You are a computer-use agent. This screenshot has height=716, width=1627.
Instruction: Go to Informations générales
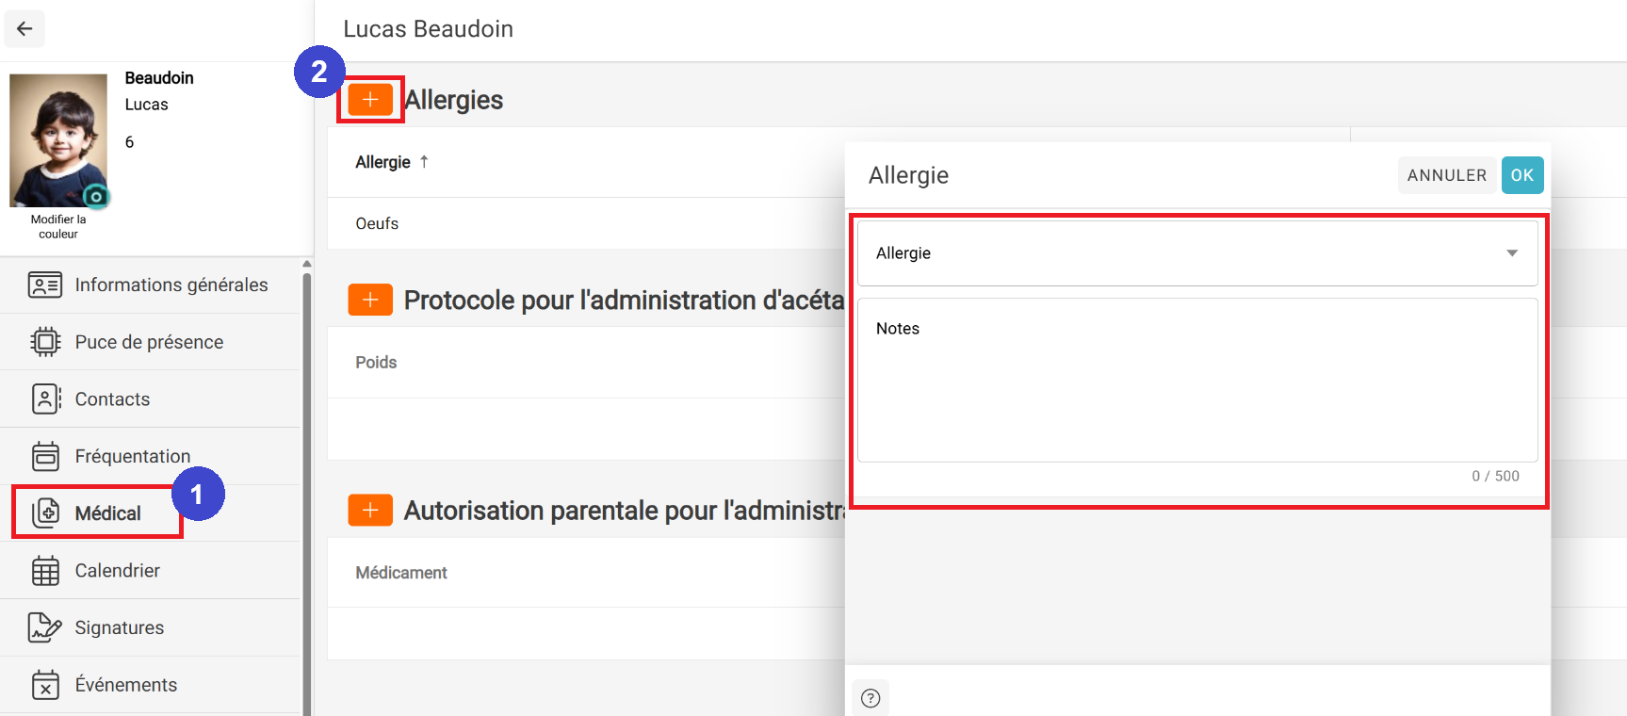pyautogui.click(x=171, y=285)
